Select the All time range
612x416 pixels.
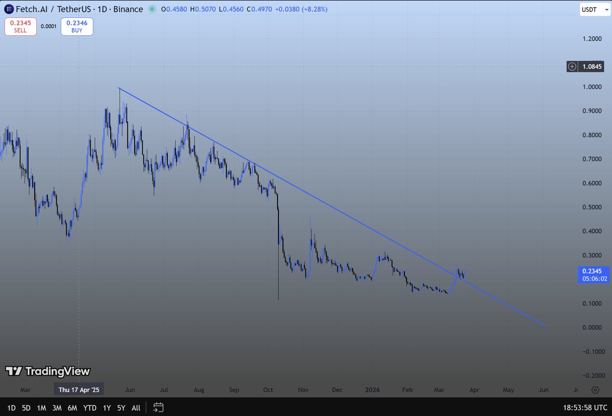pyautogui.click(x=136, y=408)
